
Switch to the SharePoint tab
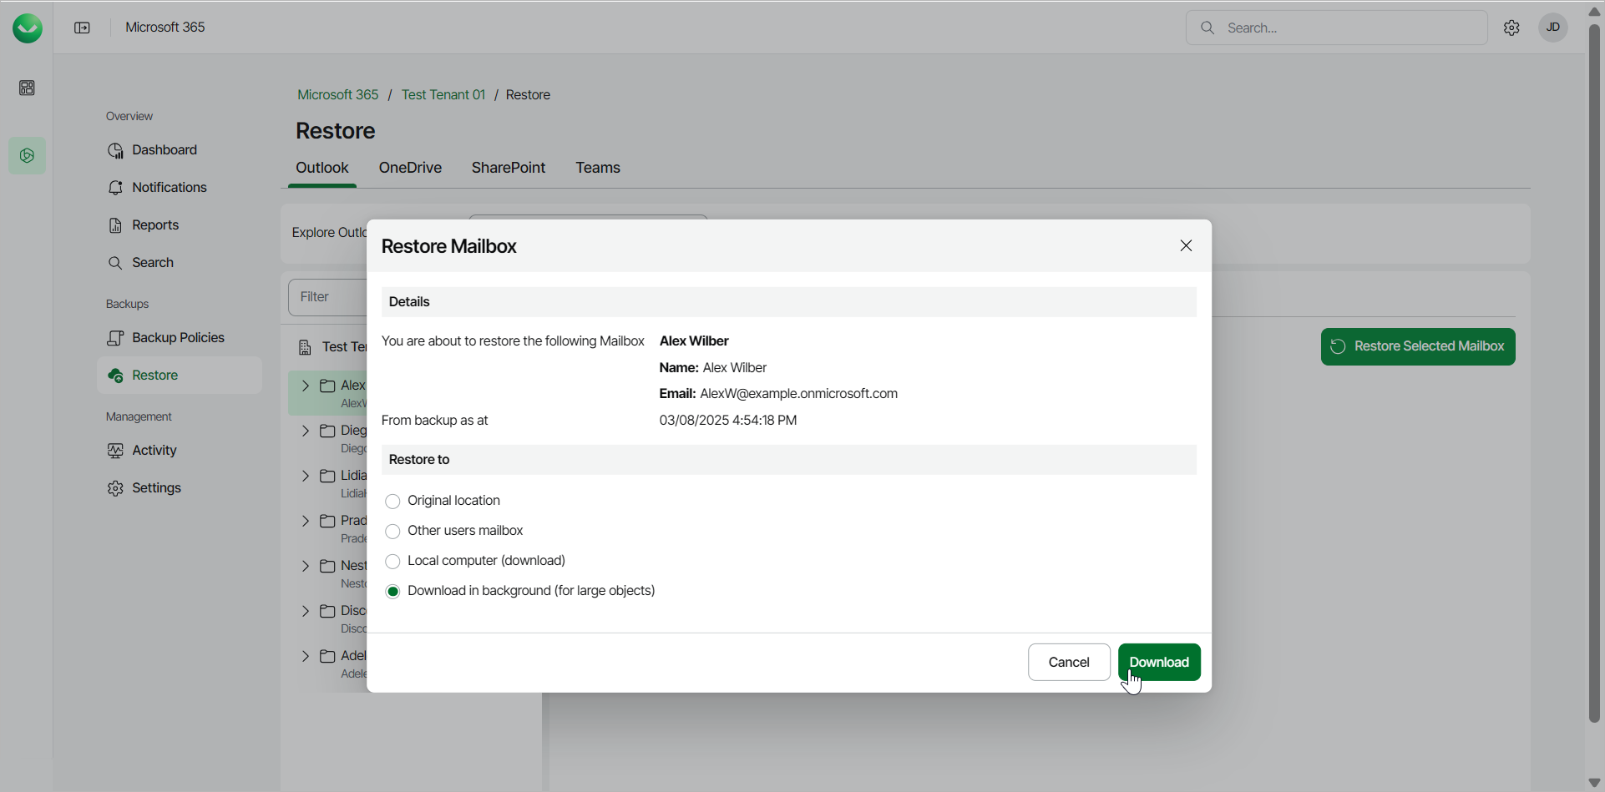[x=508, y=168]
